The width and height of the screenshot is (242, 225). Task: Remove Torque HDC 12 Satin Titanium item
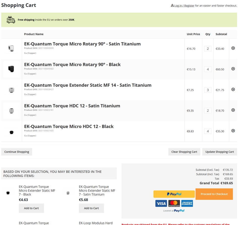[x=233, y=110]
